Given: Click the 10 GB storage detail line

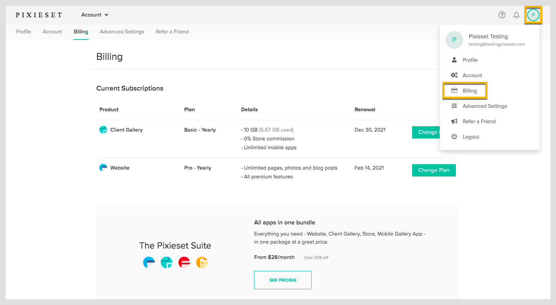Looking at the screenshot, I should click(267, 130).
